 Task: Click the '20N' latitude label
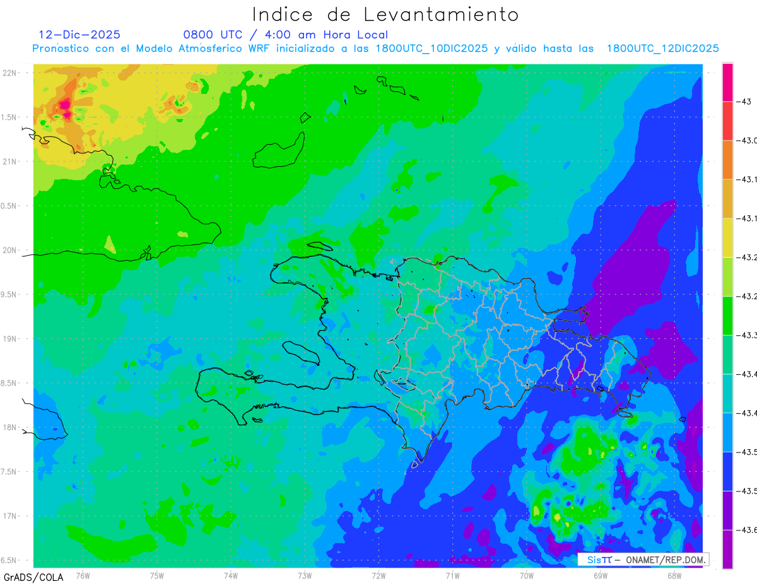[10, 250]
